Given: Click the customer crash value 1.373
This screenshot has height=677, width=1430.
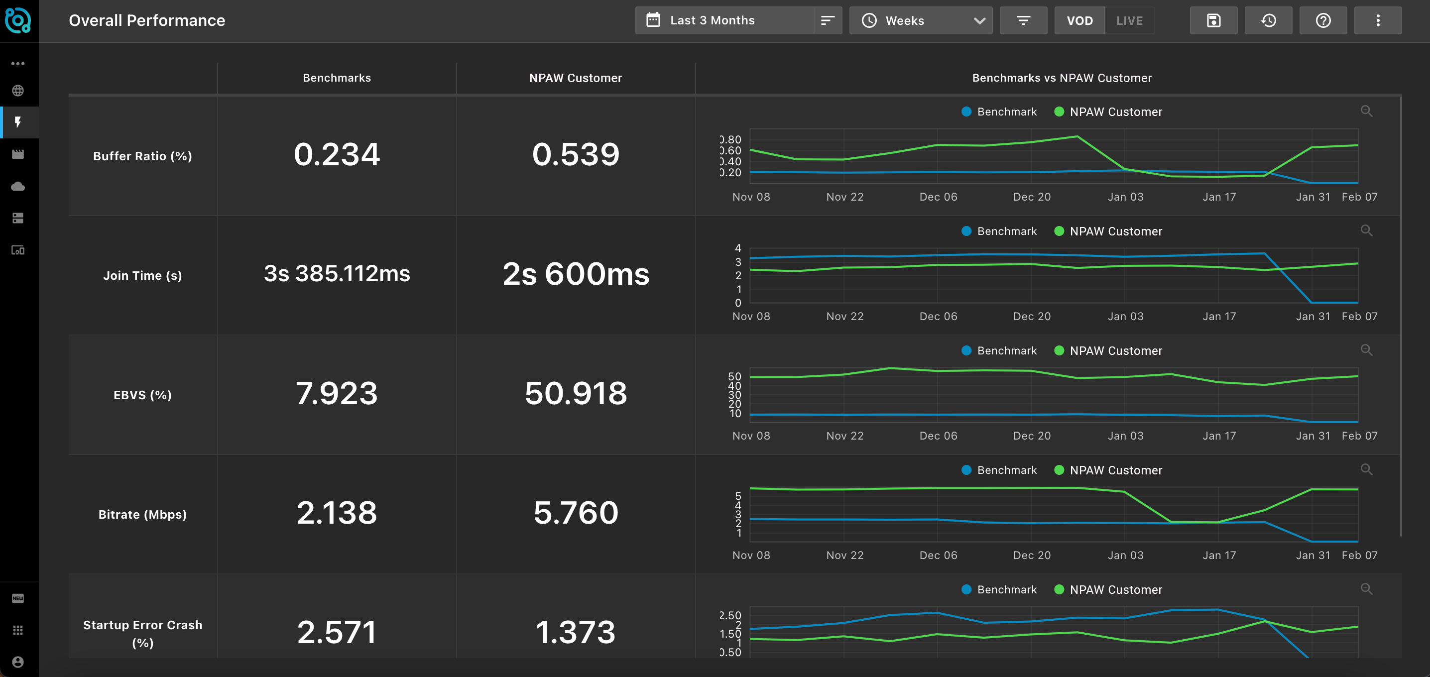Looking at the screenshot, I should (x=576, y=632).
